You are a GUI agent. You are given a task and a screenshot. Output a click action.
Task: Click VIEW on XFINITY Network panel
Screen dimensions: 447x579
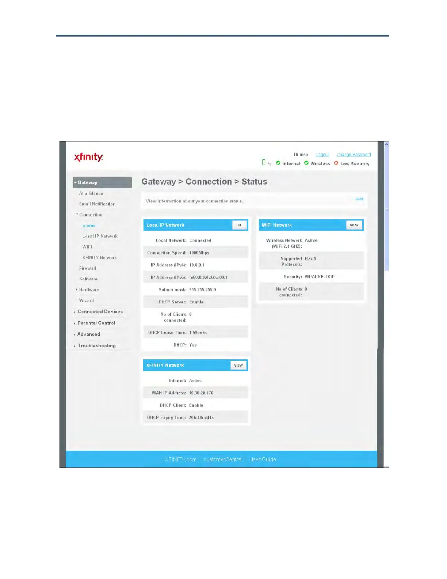pyautogui.click(x=238, y=365)
